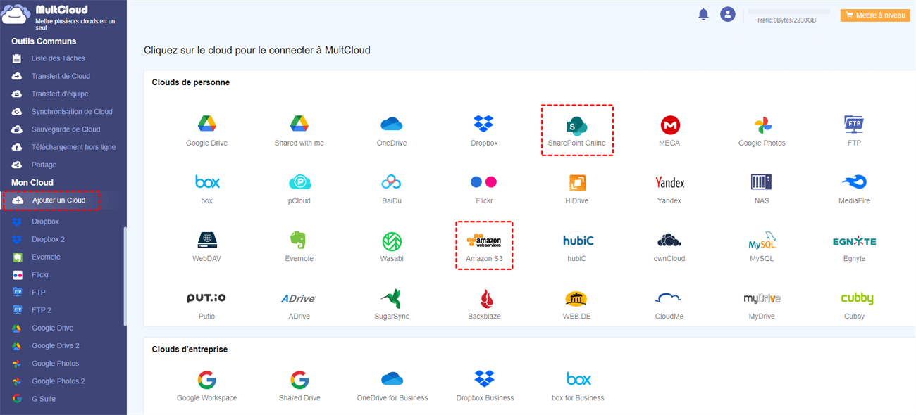Select OneDrive for Business

(x=392, y=386)
